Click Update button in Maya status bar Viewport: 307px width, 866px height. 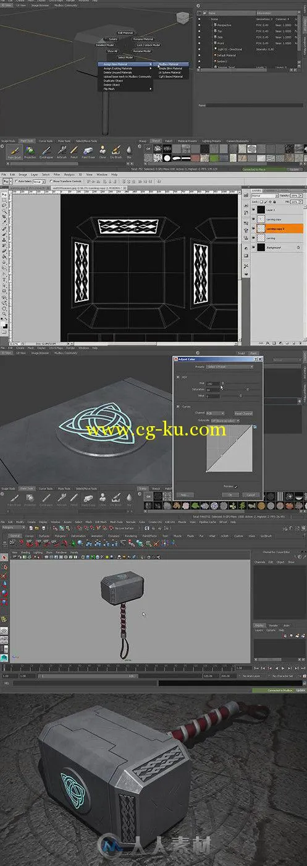tap(300, 689)
